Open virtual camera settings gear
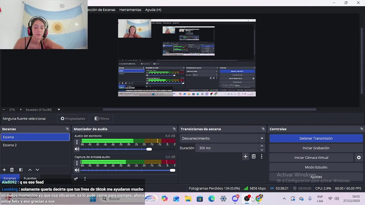Image resolution: width=365 pixels, height=205 pixels. [x=359, y=157]
